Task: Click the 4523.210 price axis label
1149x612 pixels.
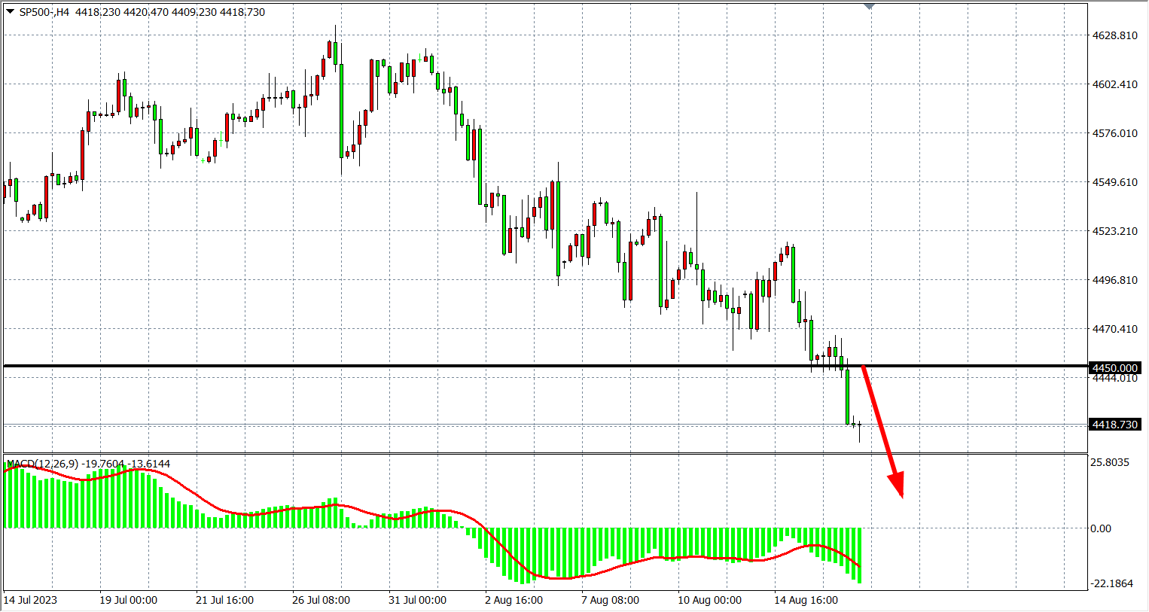Action: click(1114, 231)
